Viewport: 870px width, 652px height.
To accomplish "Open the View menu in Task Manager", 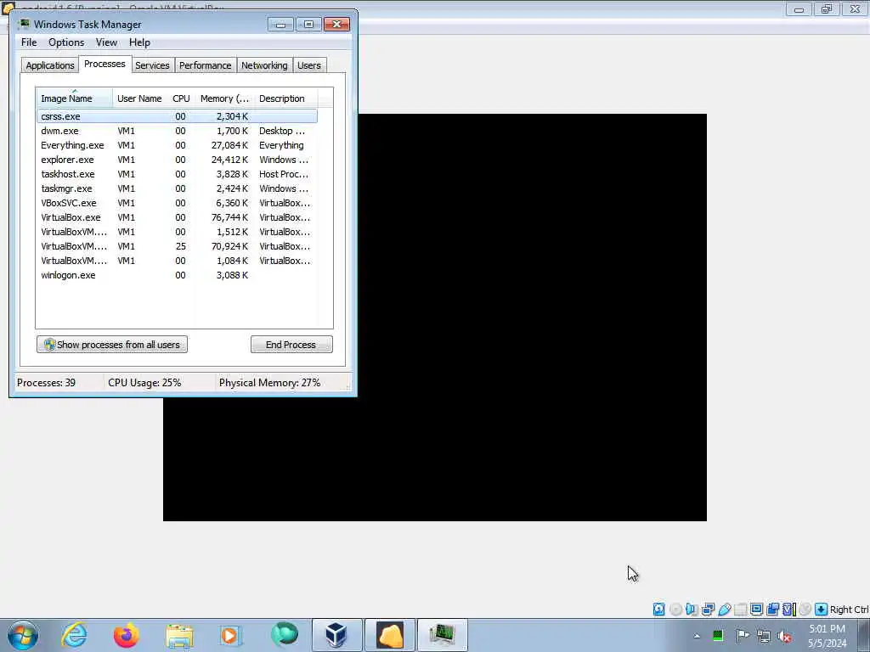I will coord(106,42).
